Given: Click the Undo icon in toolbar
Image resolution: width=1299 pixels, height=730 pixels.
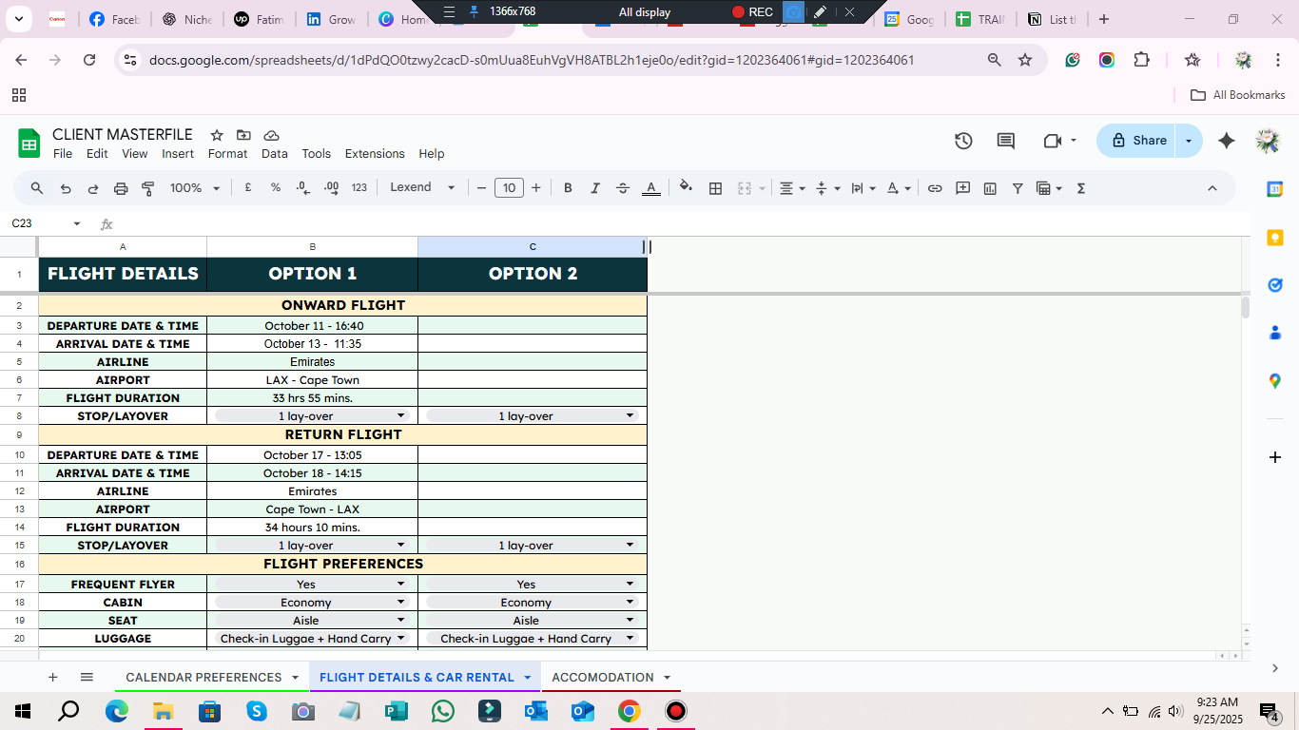Looking at the screenshot, I should (x=66, y=188).
